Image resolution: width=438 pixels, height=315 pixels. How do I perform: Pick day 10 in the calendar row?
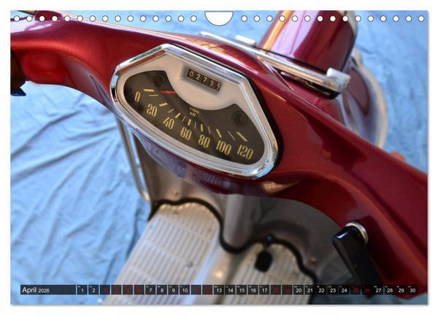(185, 290)
